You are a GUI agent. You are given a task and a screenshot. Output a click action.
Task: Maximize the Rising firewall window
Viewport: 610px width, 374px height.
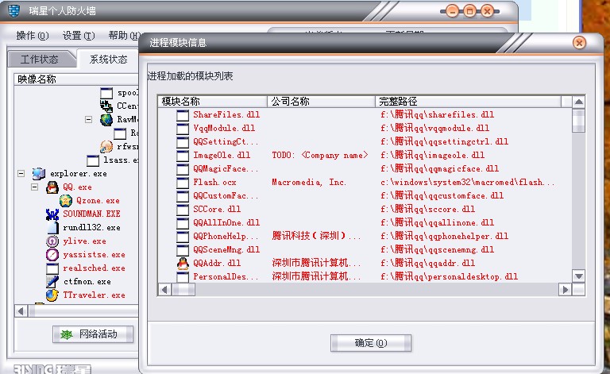pyautogui.click(x=469, y=11)
